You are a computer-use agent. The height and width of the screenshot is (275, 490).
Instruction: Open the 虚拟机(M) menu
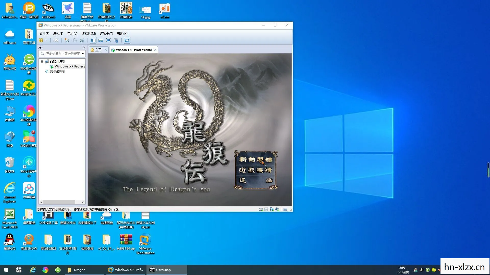pos(89,33)
